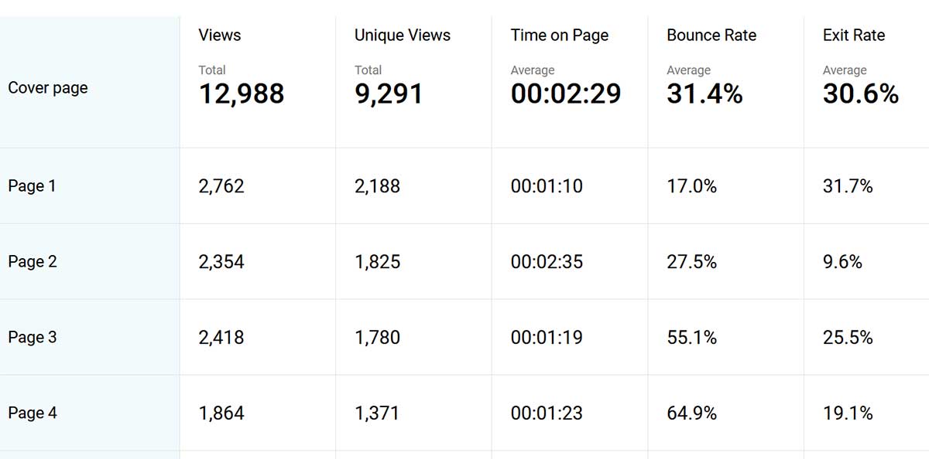Open the Page 1 row label
Viewport: 929px width, 459px height.
tap(32, 186)
